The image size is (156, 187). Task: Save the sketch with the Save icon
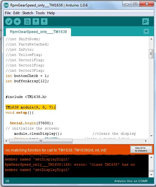(x=44, y=21)
